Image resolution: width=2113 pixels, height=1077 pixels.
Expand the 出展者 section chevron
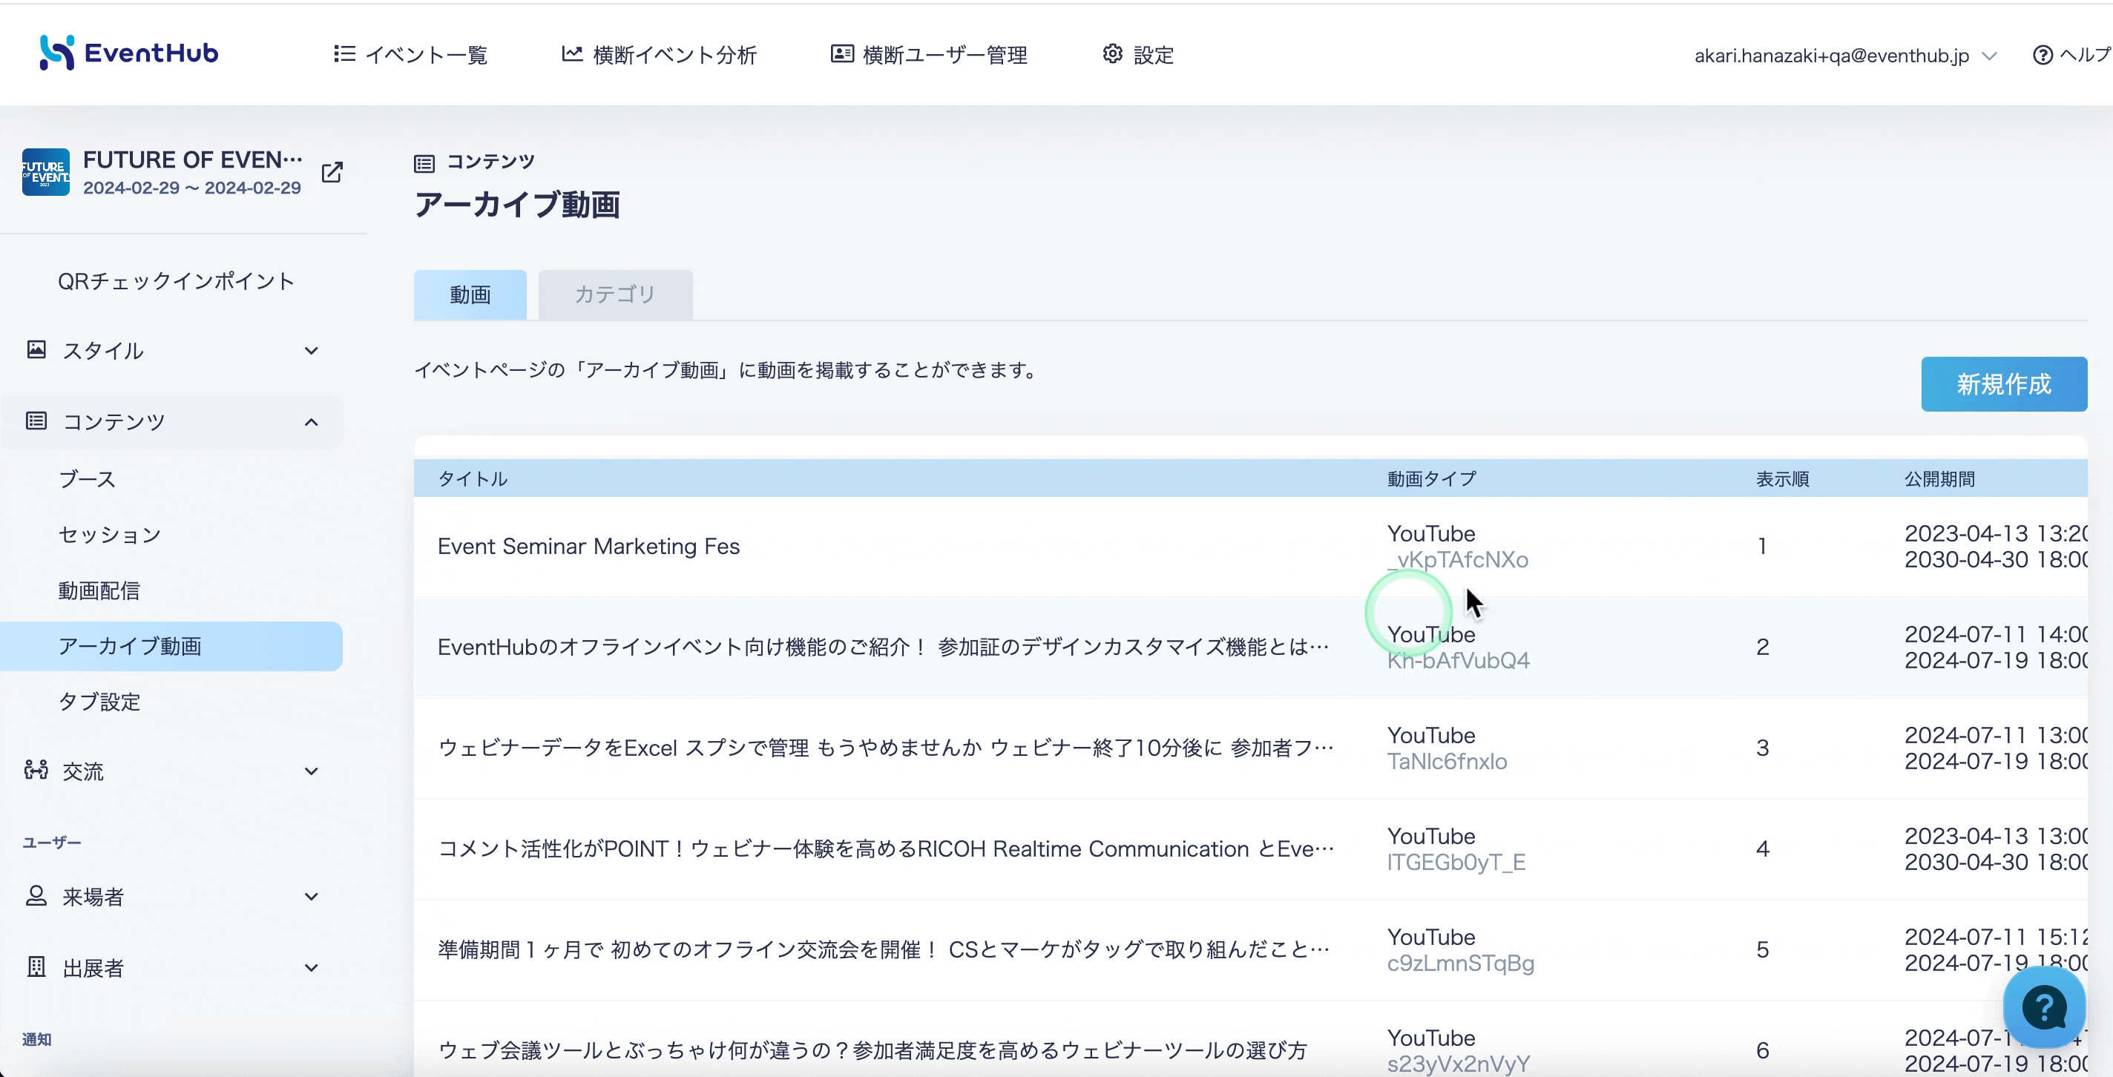[x=311, y=969]
